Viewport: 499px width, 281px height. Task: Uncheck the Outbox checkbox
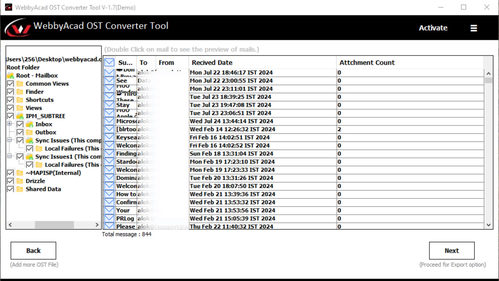pyautogui.click(x=20, y=132)
